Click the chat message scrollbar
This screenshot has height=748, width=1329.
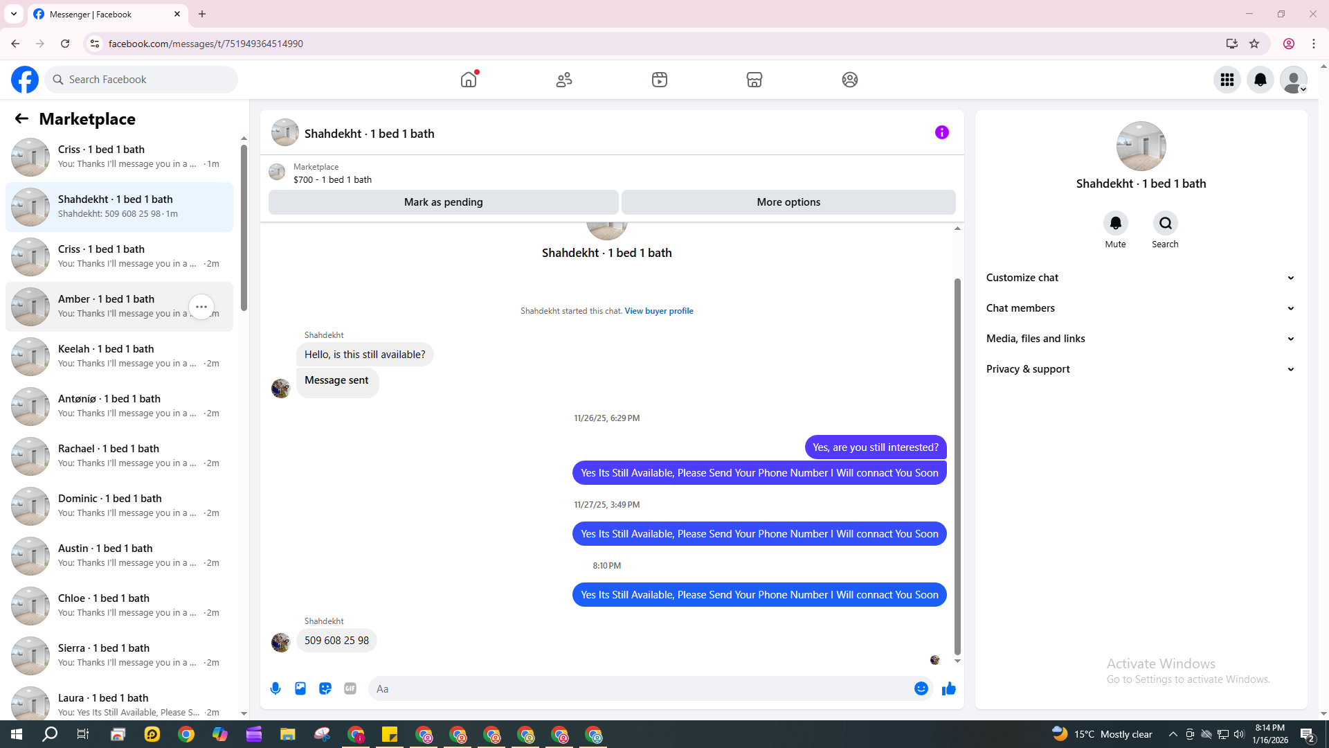tap(957, 464)
